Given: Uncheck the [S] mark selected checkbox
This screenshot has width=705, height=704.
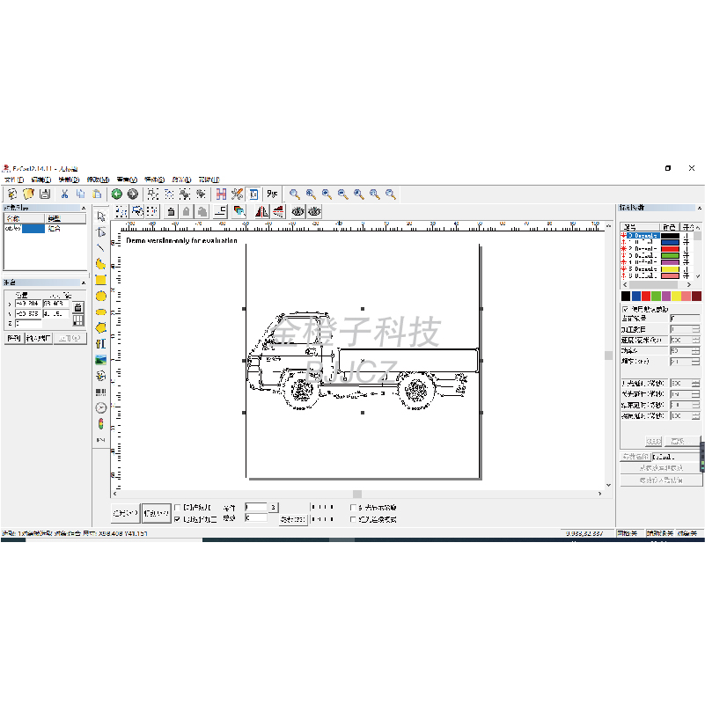Looking at the screenshot, I should point(178,520).
